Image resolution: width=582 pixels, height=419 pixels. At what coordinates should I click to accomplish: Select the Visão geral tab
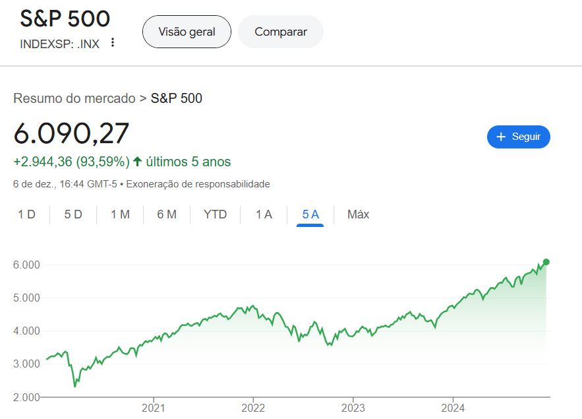pyautogui.click(x=187, y=32)
